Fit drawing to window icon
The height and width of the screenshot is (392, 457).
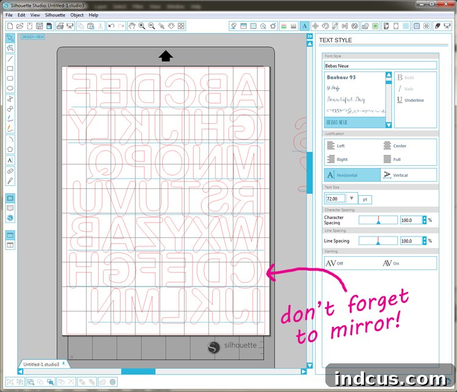(181, 26)
